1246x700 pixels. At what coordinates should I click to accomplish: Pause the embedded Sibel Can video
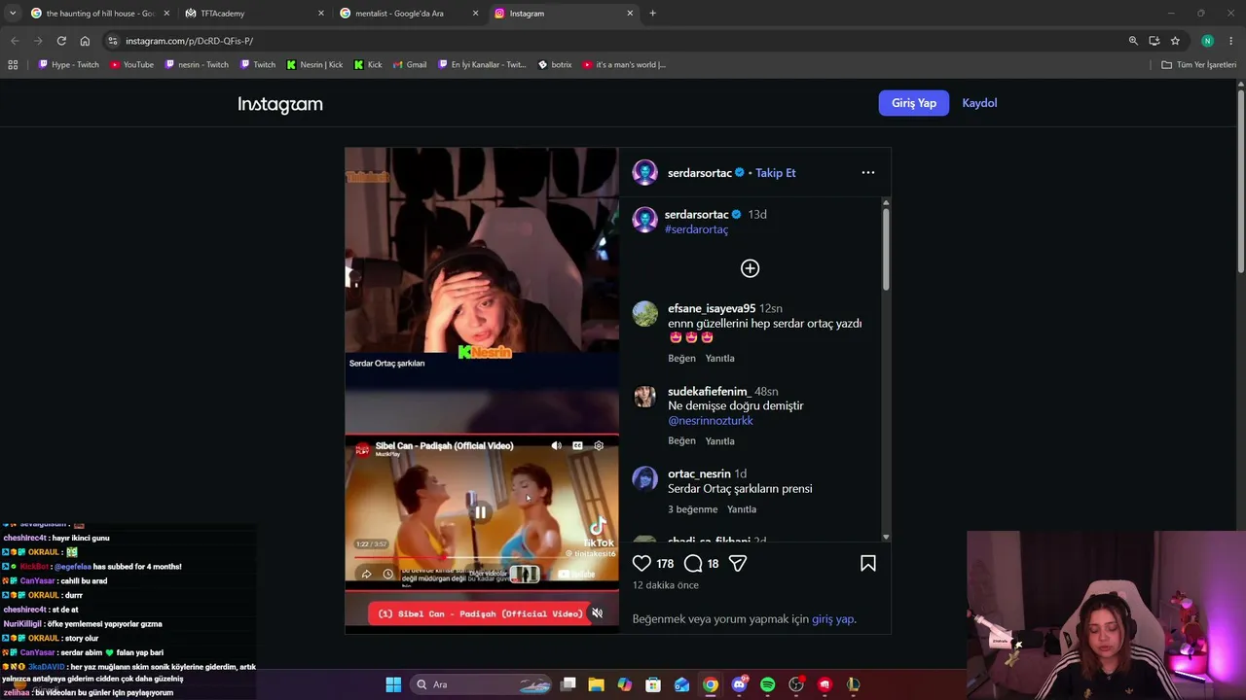480,512
